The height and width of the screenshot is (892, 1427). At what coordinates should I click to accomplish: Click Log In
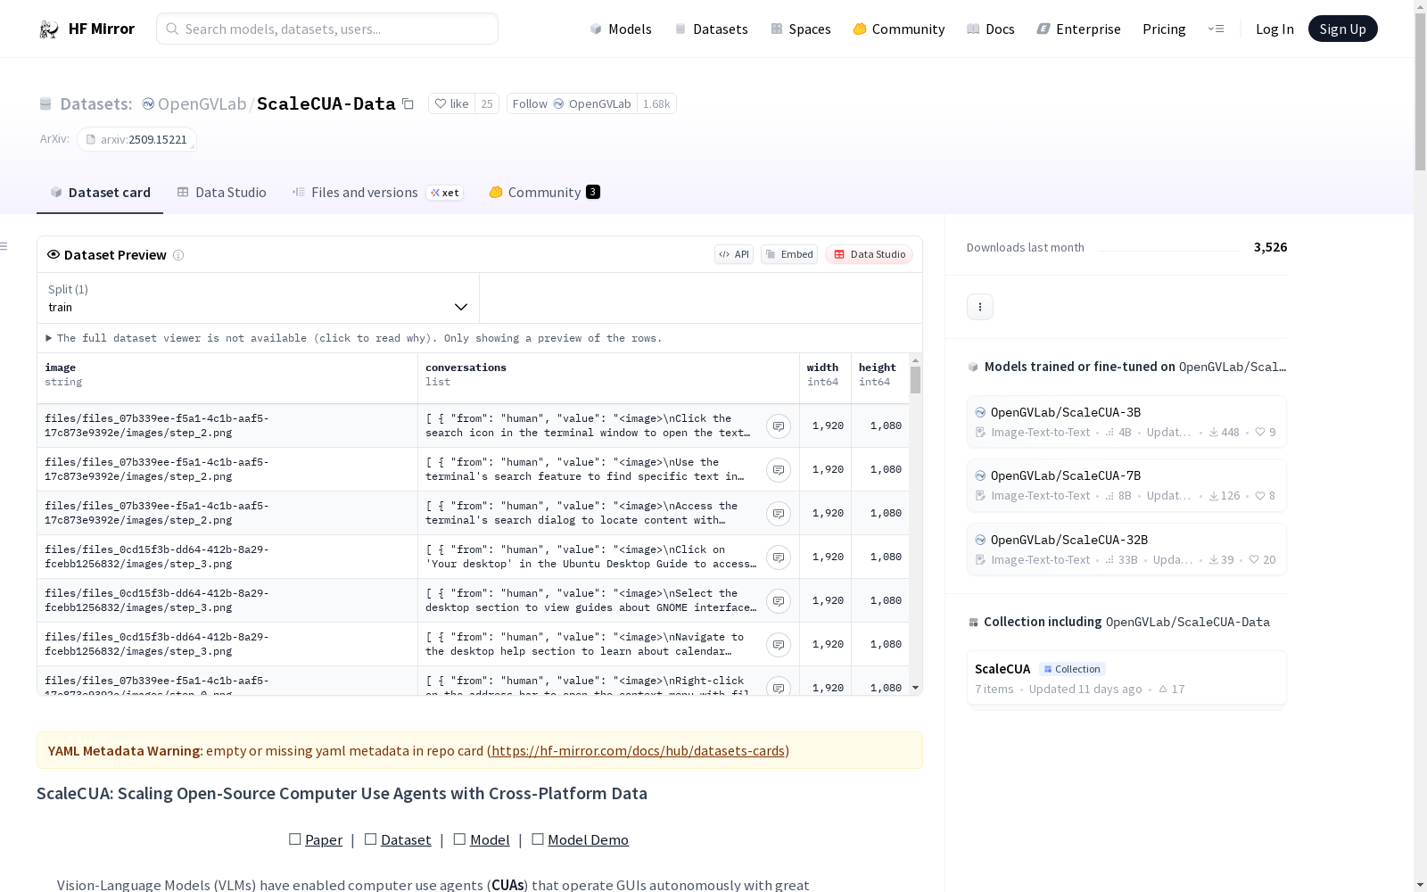click(x=1274, y=29)
